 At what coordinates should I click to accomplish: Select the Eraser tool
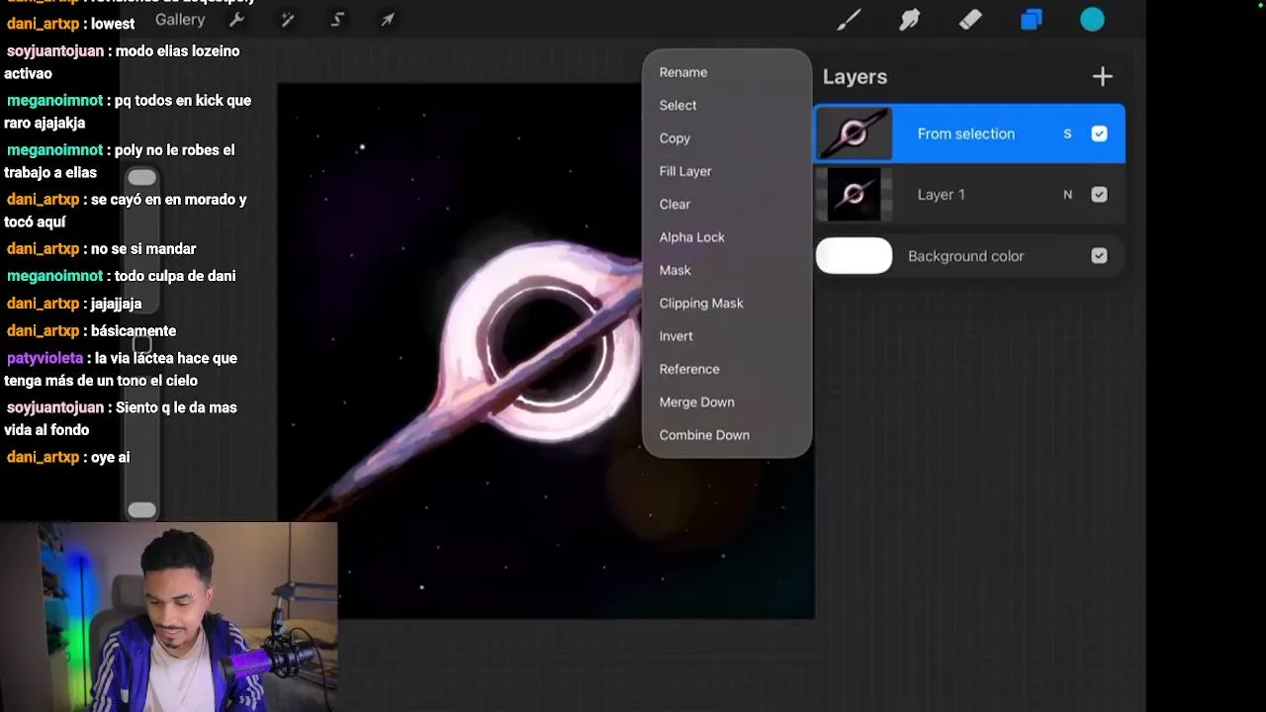(x=970, y=20)
